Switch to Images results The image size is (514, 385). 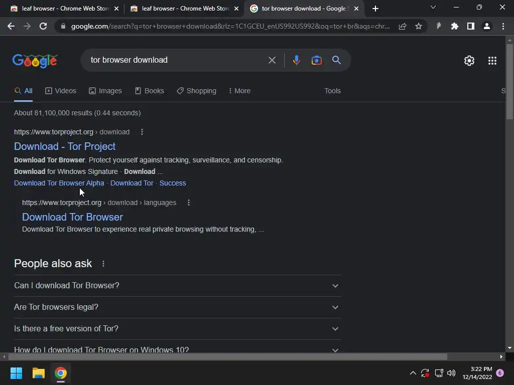[105, 91]
